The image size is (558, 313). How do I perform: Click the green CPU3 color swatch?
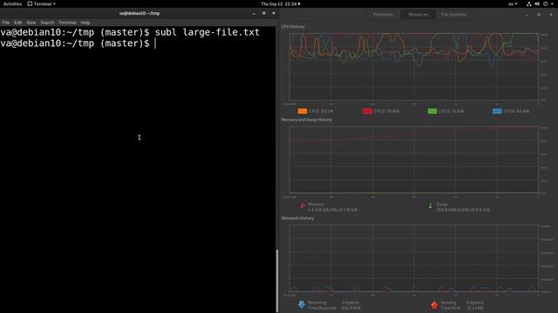point(432,111)
